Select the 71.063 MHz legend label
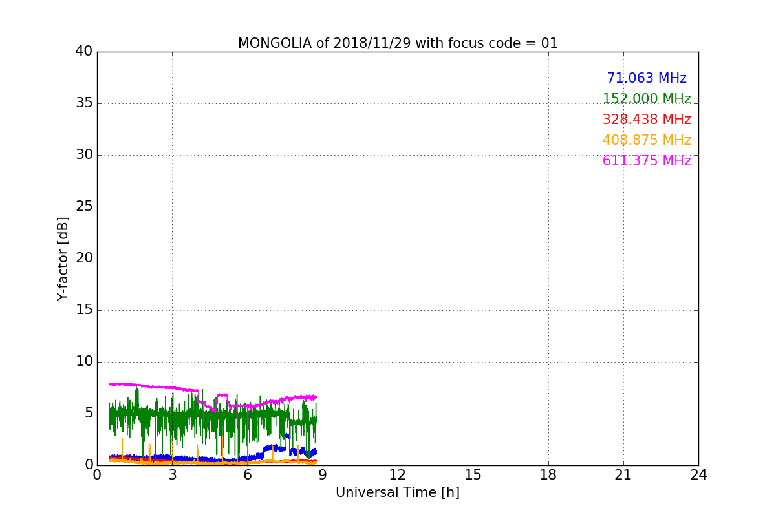Image resolution: width=776 pixels, height=517 pixels. point(647,78)
